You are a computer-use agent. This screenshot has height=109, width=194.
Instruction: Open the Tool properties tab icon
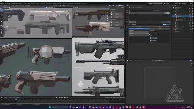coord(127,8)
